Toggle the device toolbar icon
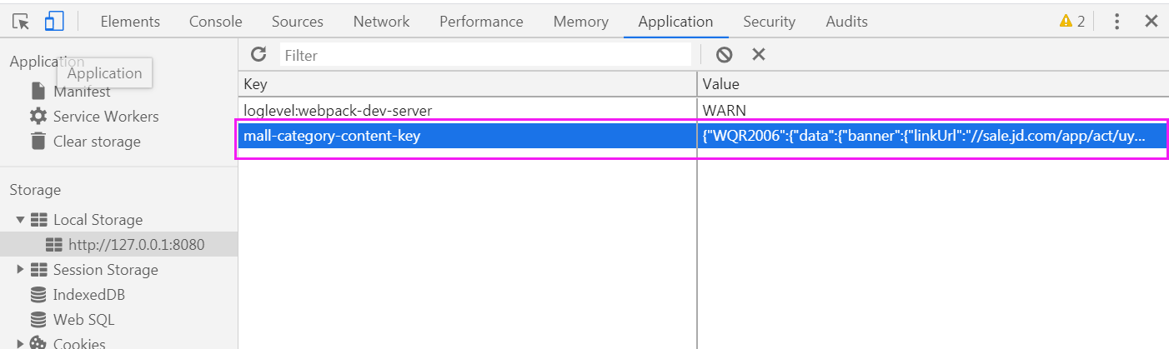 (54, 22)
